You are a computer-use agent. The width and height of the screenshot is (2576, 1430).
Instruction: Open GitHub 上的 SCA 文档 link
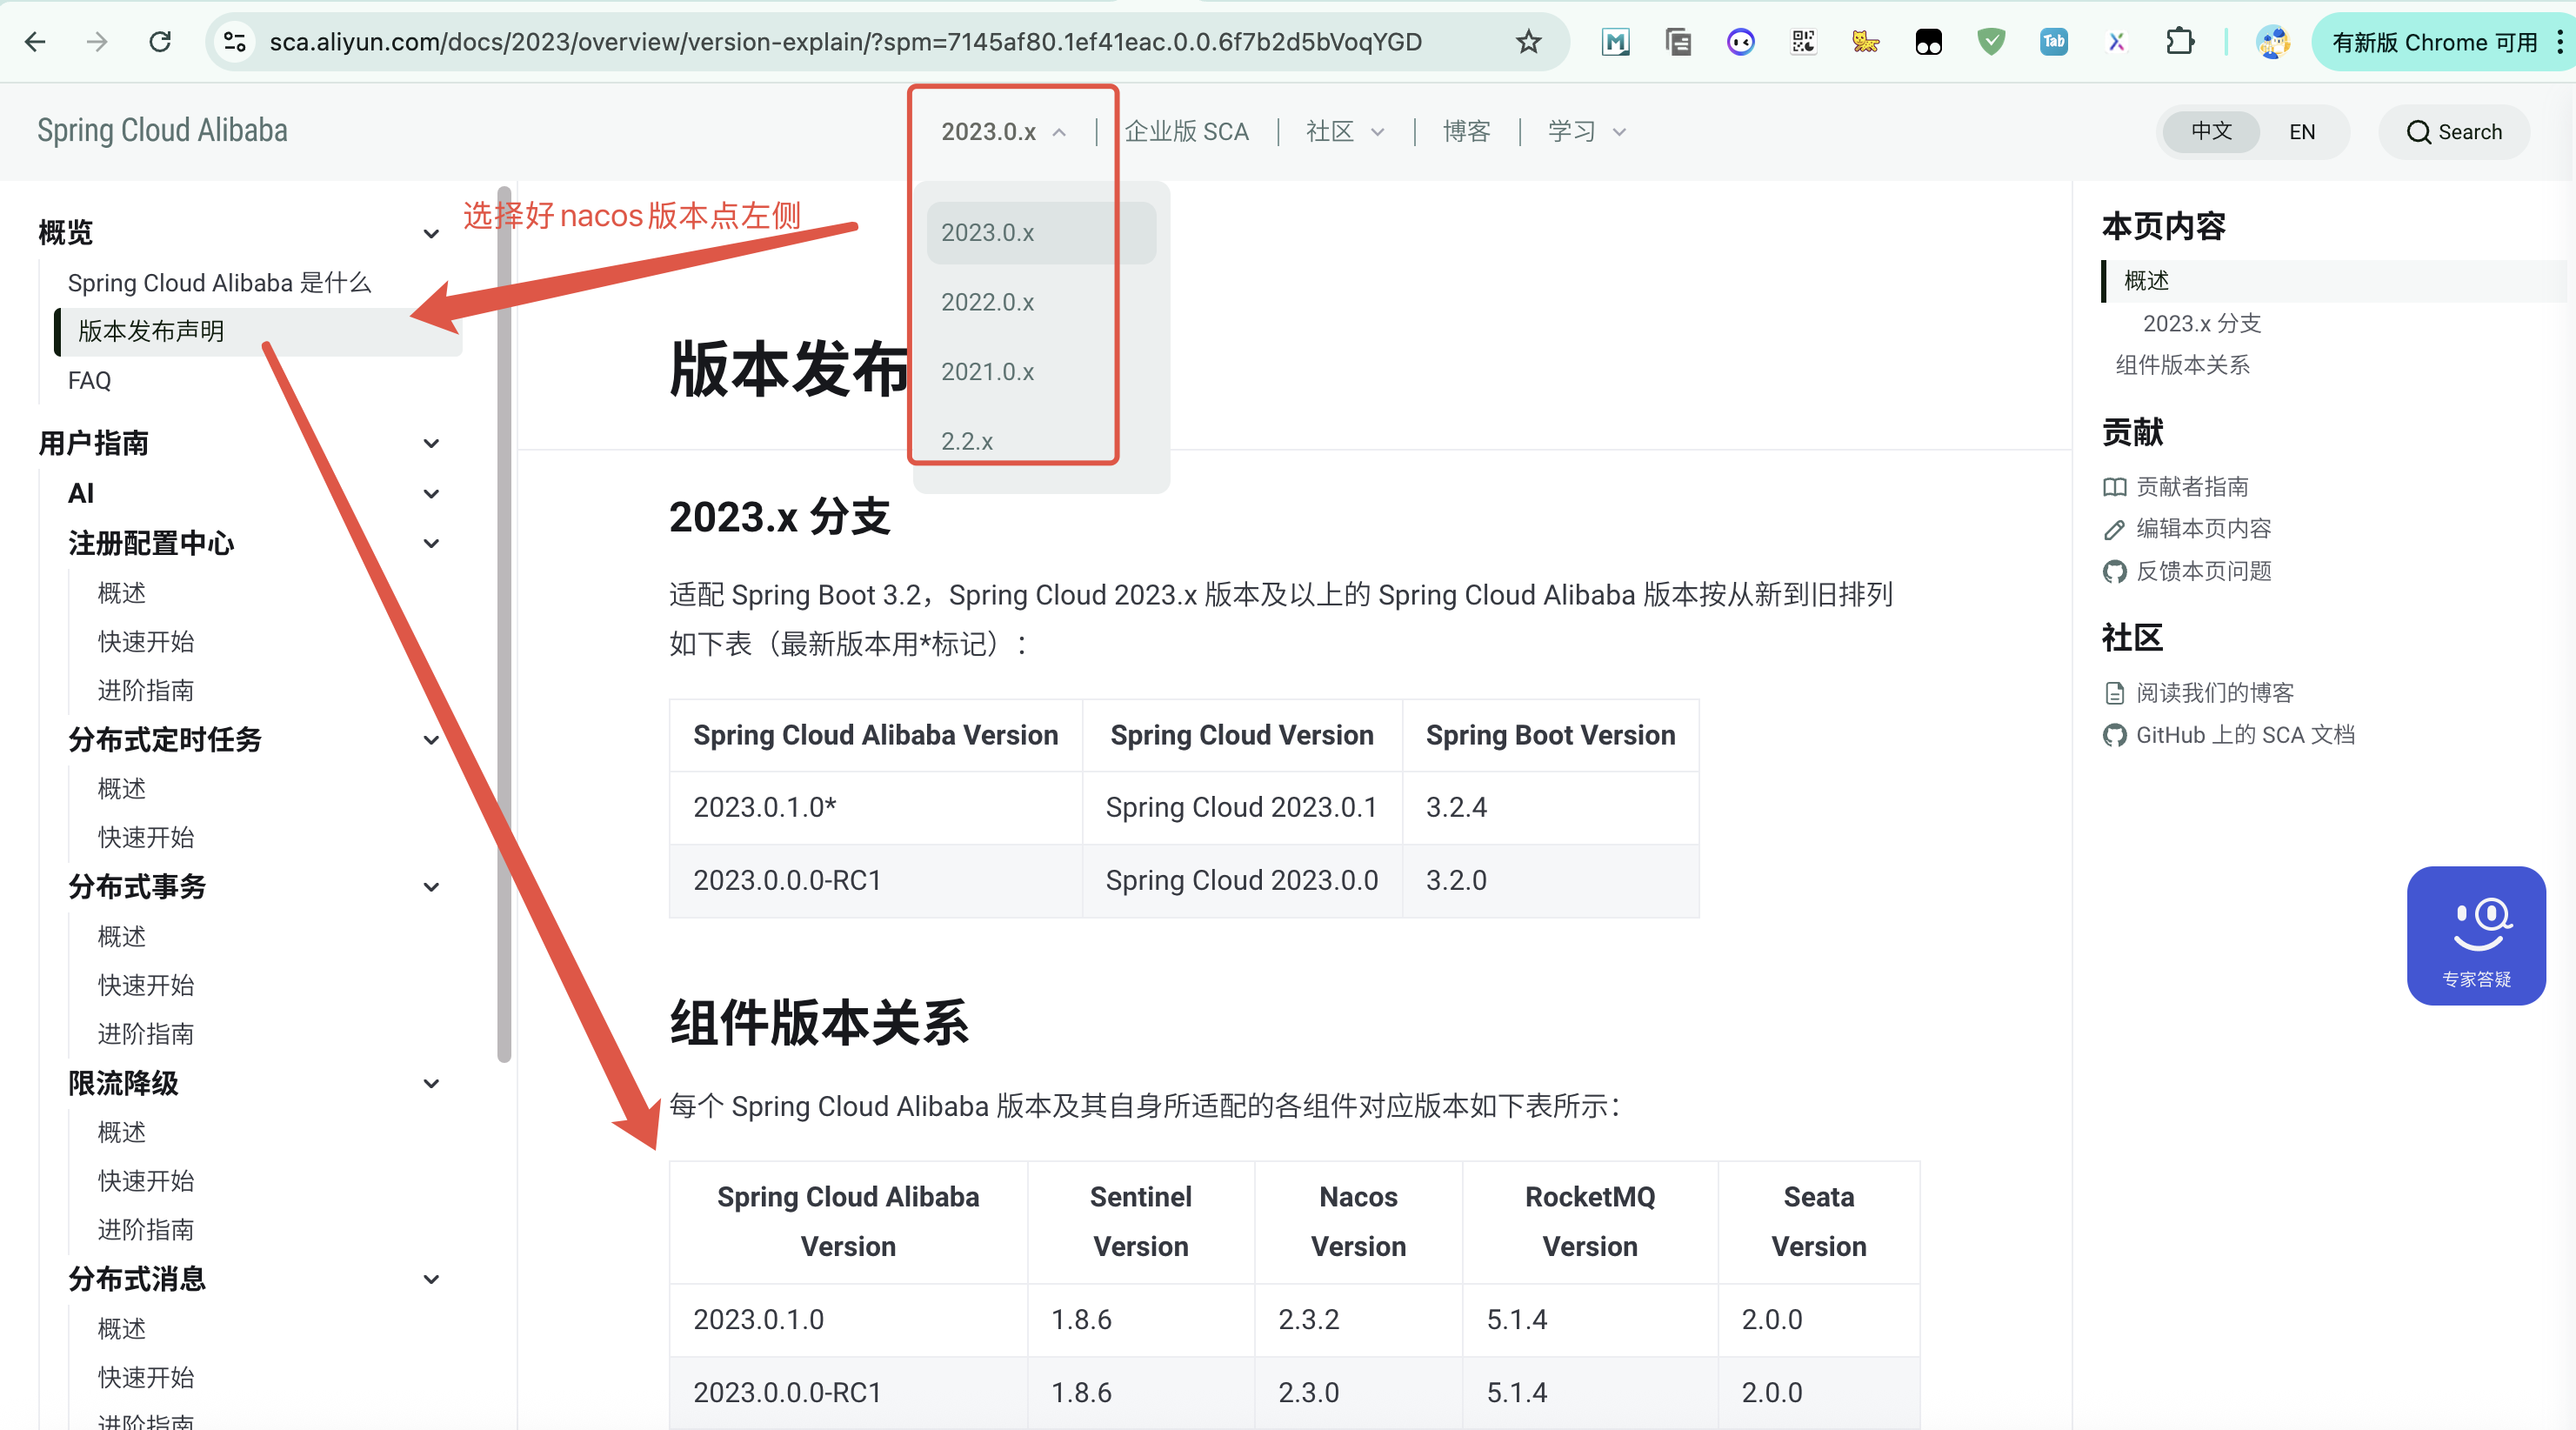2229,735
